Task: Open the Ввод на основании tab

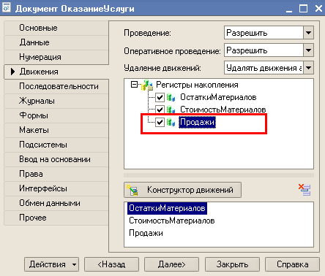Action: coord(56,159)
